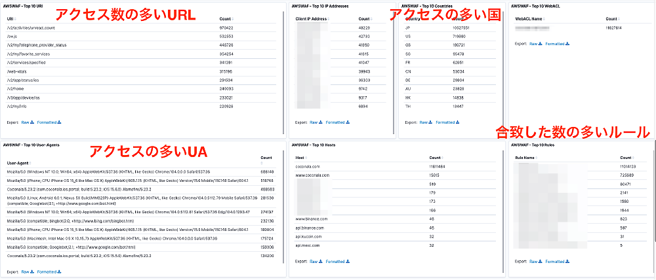This screenshot has width=656, height=280.
Task: Export Top 10 Rules as Formatted
Action: pyautogui.click(x=557, y=261)
